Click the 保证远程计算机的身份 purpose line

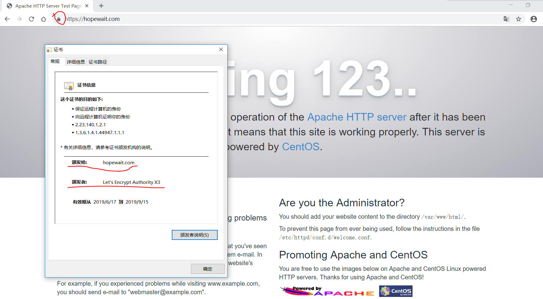coord(98,109)
